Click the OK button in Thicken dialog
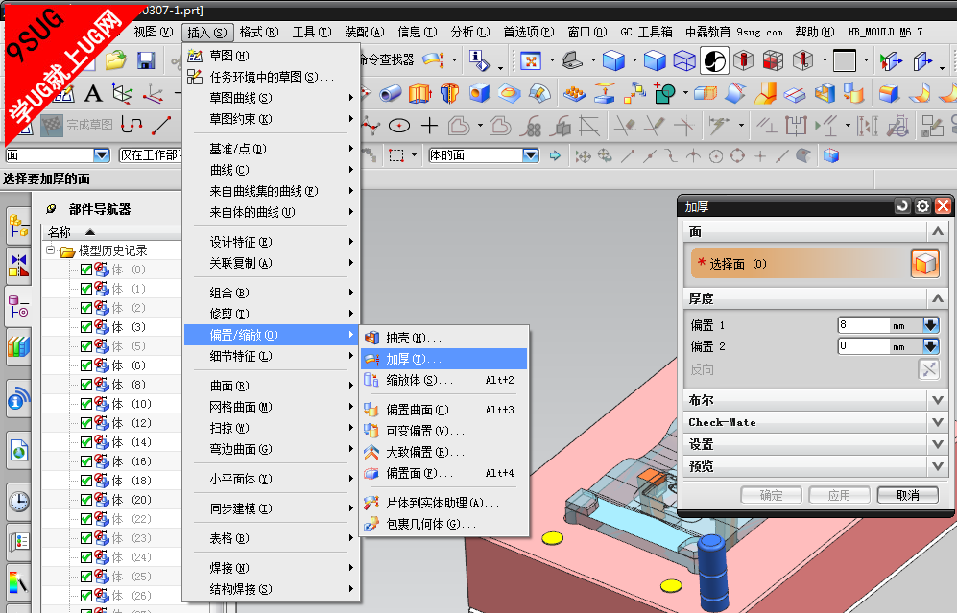The height and width of the screenshot is (613, 957). pyautogui.click(x=770, y=495)
